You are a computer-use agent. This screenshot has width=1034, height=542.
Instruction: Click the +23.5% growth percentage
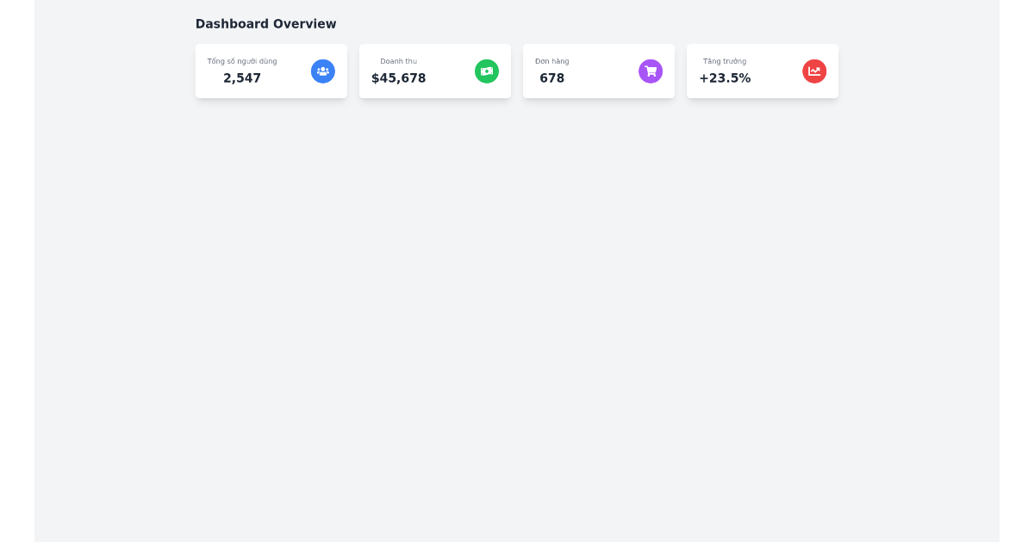[x=725, y=78]
